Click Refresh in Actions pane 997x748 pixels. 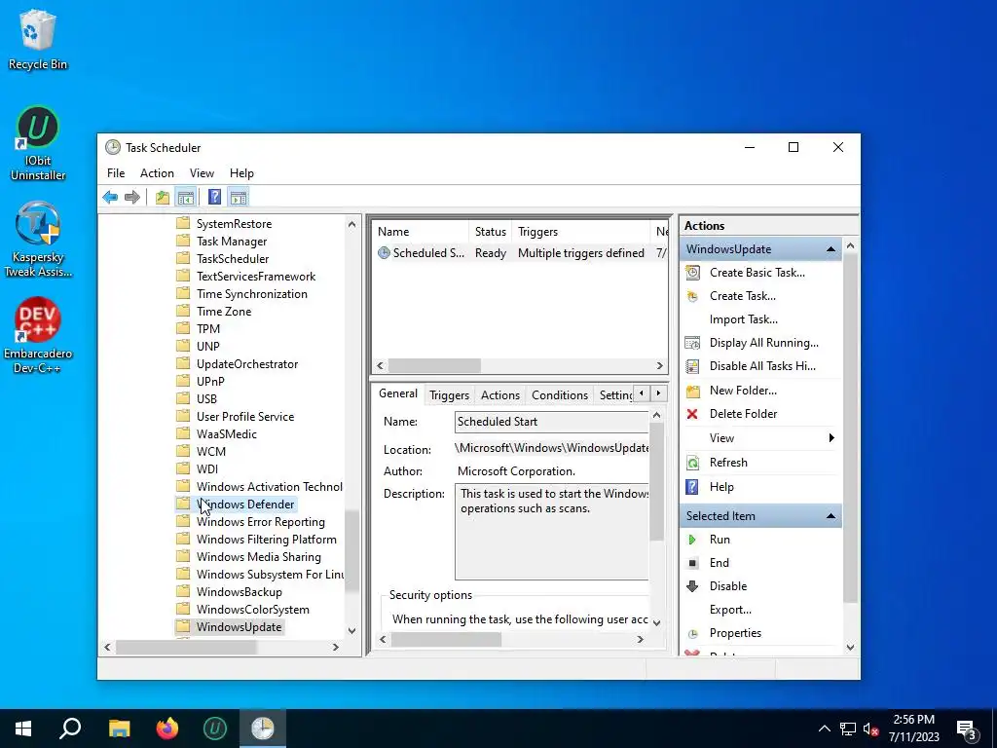click(x=728, y=463)
